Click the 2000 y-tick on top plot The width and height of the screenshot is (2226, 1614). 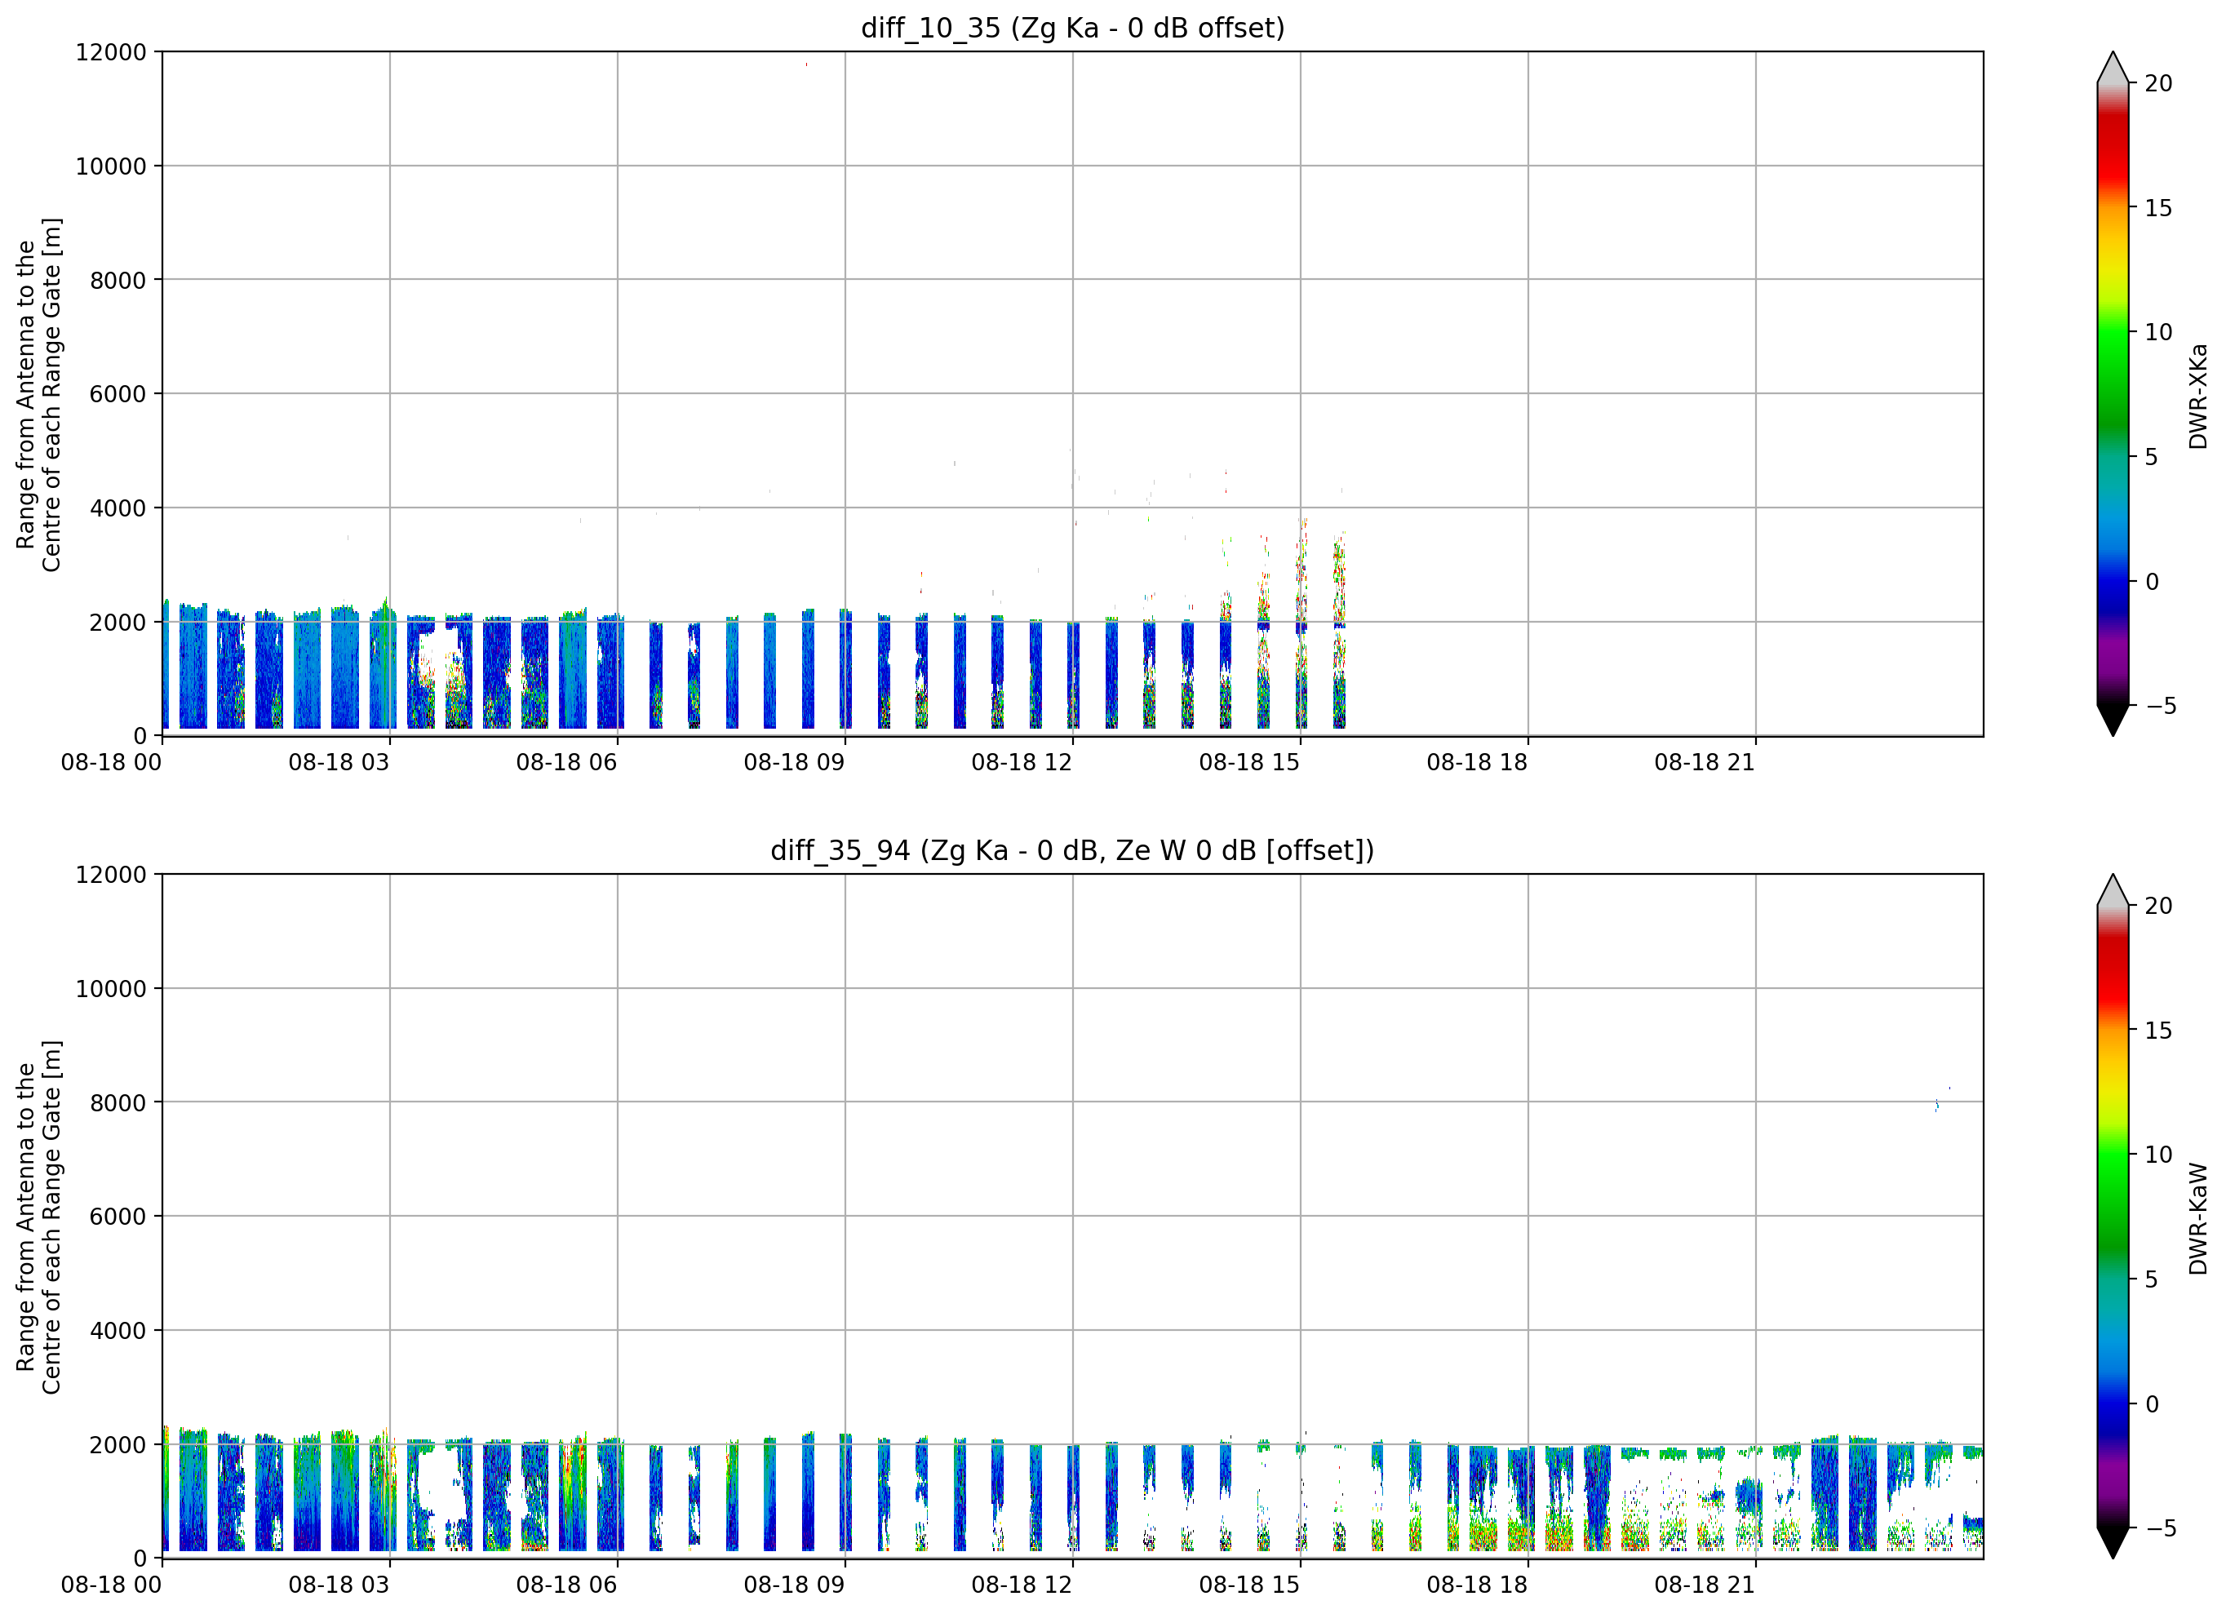(118, 623)
